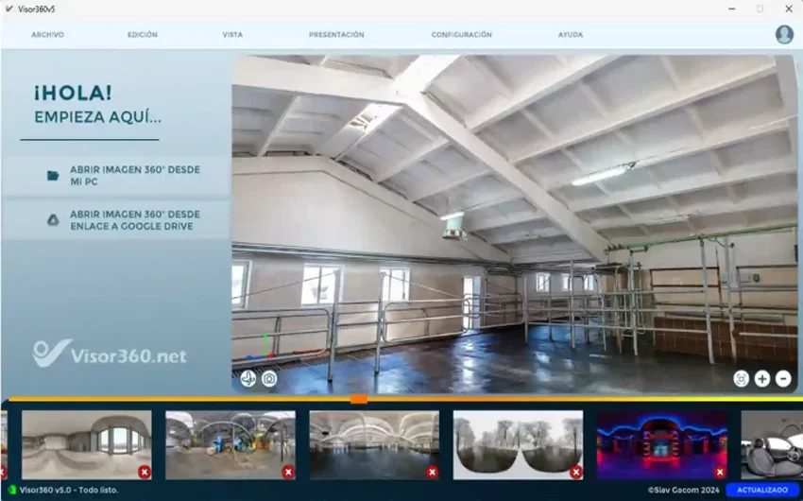Image resolution: width=803 pixels, height=501 pixels.
Task: Remove the empty room thumbnail with red X
Action: [145, 472]
